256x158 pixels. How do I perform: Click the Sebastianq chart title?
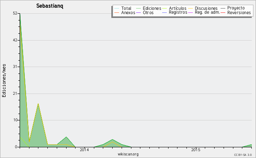pos(49,6)
